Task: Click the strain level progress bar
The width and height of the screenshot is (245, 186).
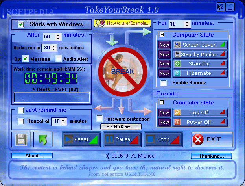Action: [52, 98]
